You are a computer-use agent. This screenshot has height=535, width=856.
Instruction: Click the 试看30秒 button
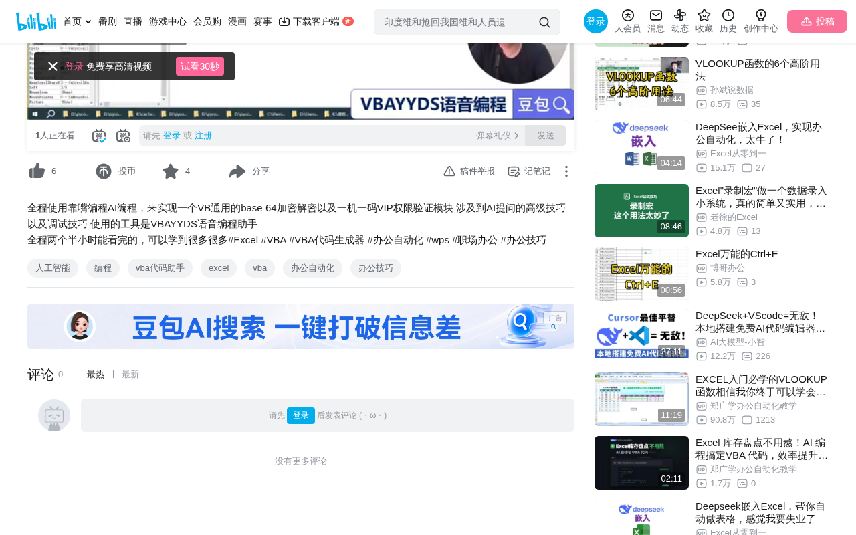[x=200, y=66]
